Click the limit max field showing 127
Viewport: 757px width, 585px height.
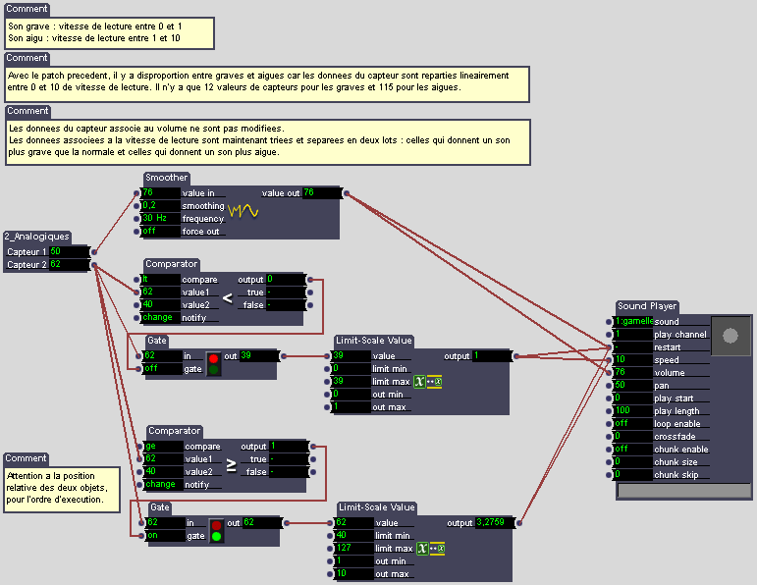click(353, 549)
